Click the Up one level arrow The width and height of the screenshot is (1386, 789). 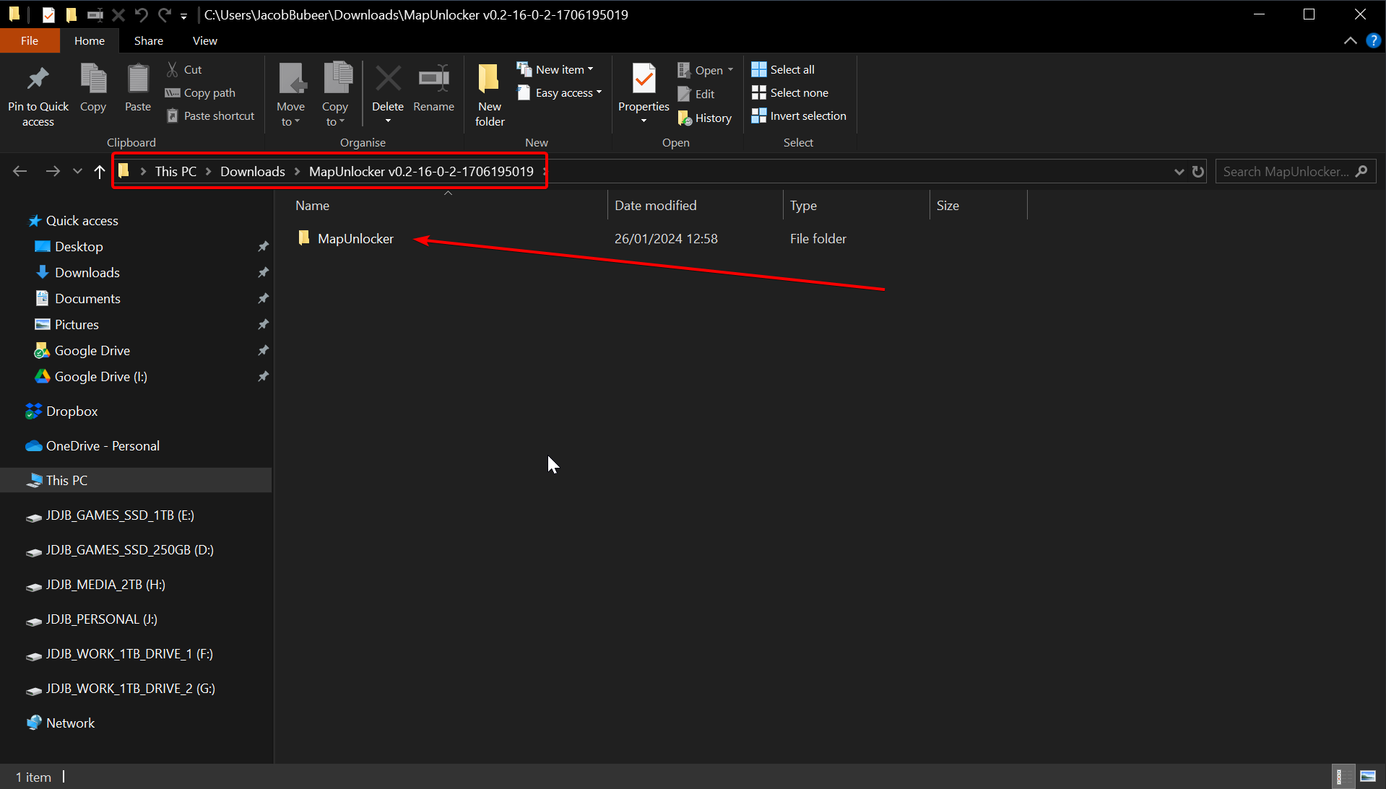coord(100,172)
